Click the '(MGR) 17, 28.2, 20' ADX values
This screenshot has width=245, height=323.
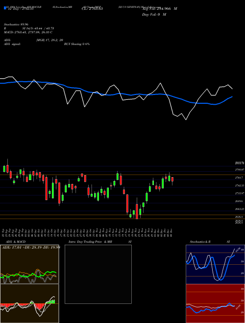pyautogui.click(x=49, y=40)
